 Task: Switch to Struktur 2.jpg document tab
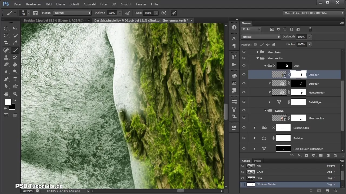coord(55,20)
